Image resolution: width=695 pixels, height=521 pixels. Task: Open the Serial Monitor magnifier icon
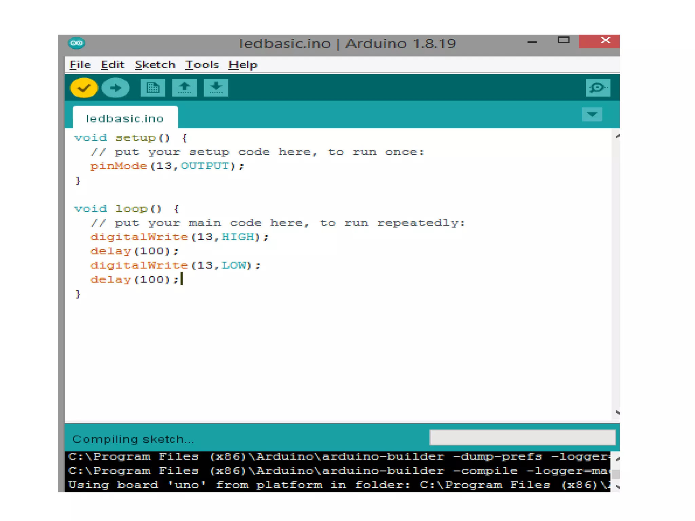click(598, 88)
